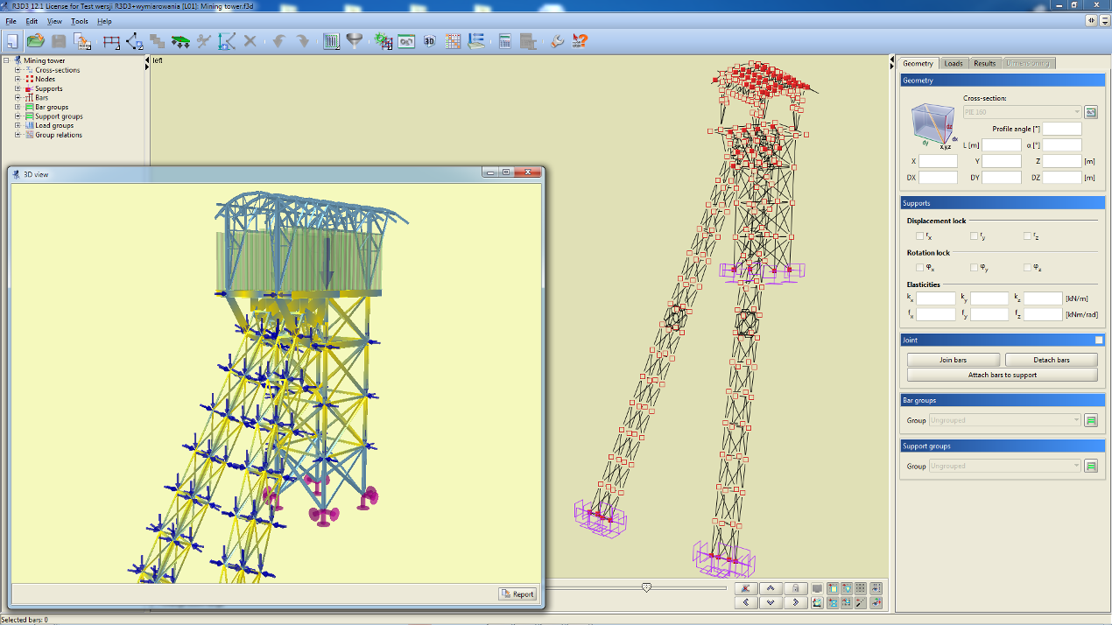Click the filter funnel toolbar icon
This screenshot has height=625, width=1112.
coord(355,41)
